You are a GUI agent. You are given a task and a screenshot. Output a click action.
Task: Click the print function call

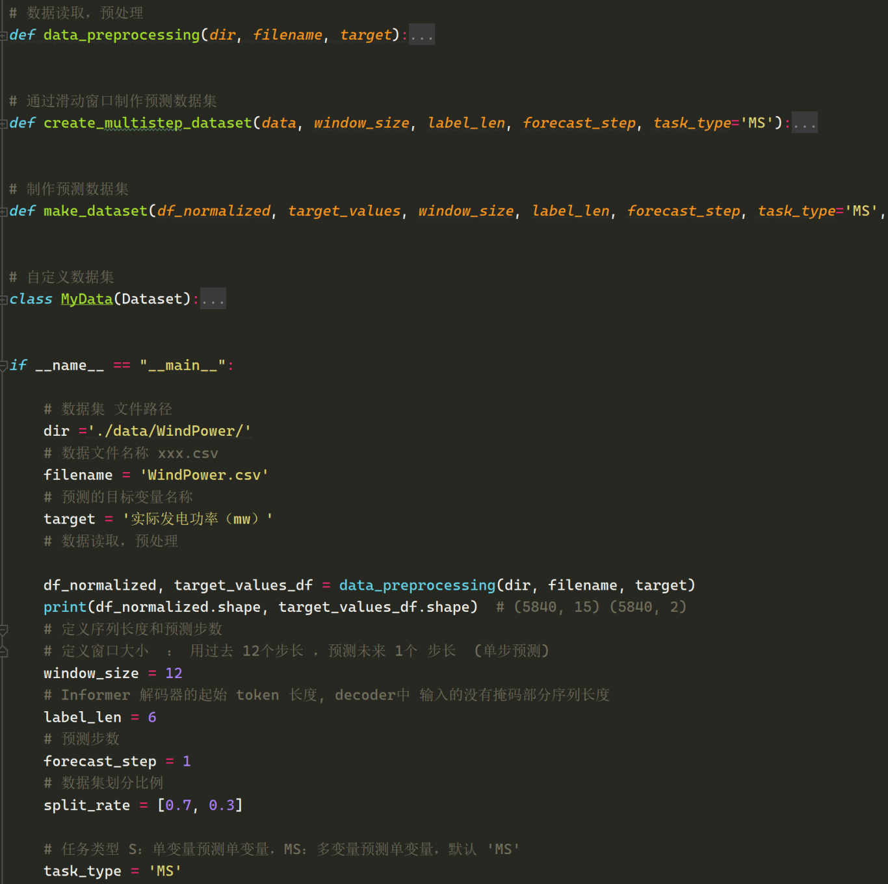tap(65, 607)
